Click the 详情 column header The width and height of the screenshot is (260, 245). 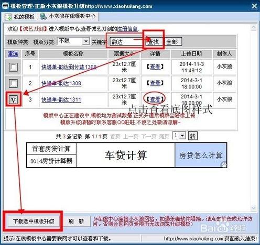tap(155, 54)
